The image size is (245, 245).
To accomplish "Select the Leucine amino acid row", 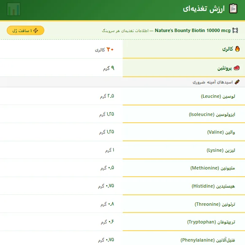I will coord(122,96).
